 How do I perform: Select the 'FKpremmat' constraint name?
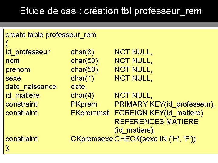90,113
